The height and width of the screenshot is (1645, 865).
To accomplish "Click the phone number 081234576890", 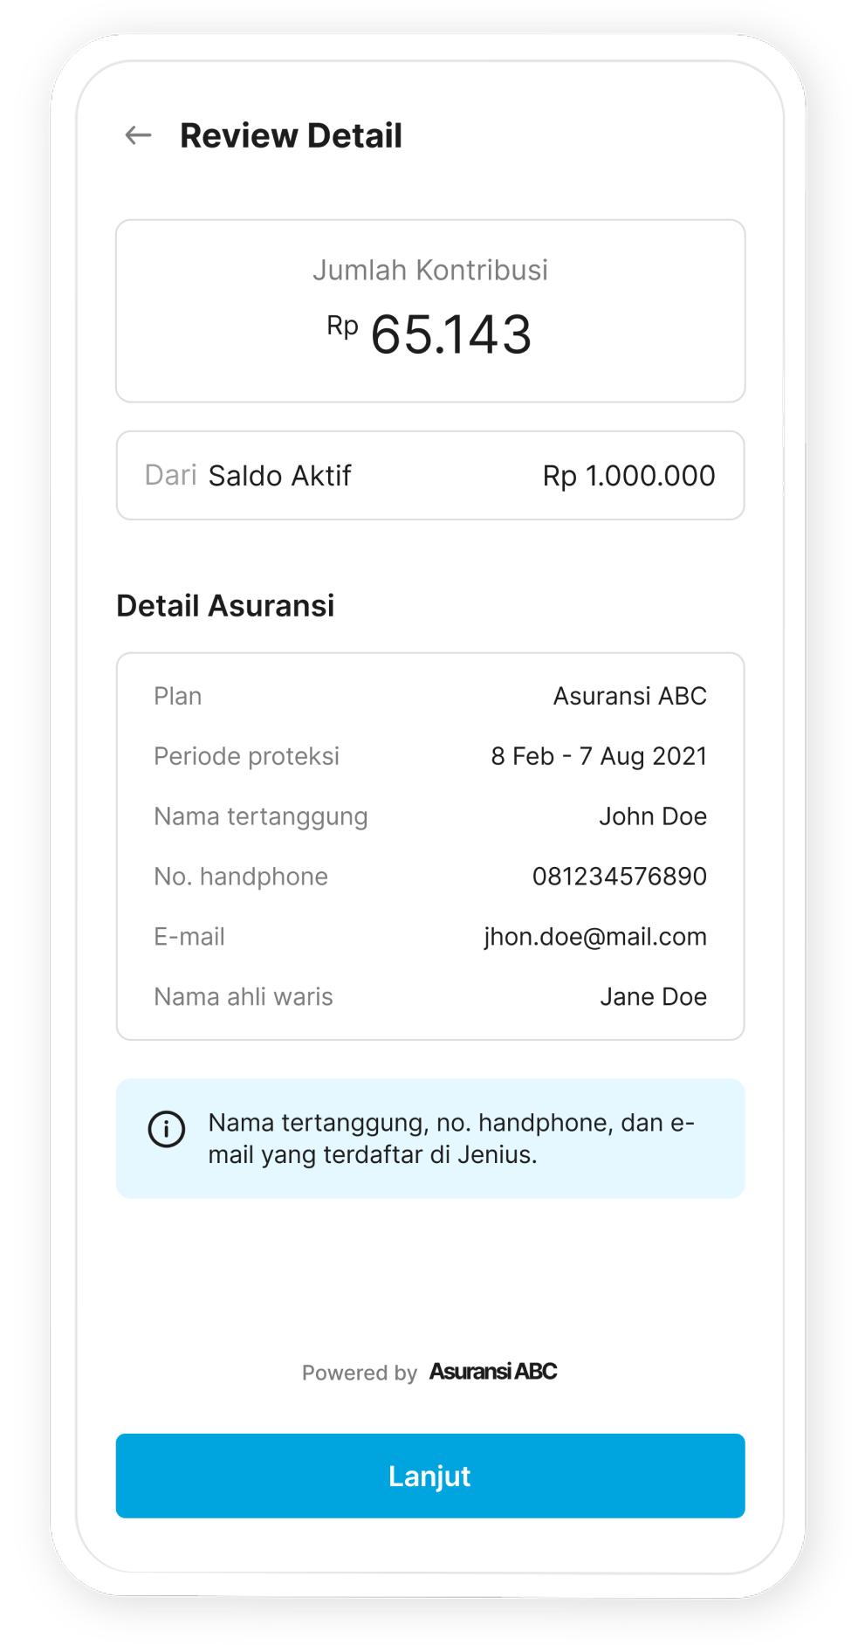I will [x=620, y=877].
